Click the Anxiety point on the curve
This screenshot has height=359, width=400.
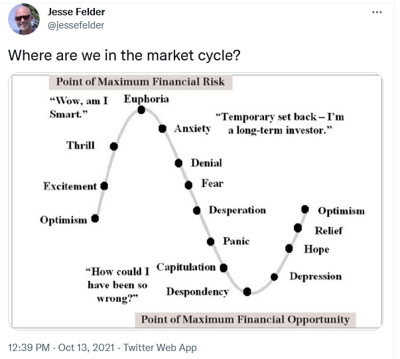point(163,129)
